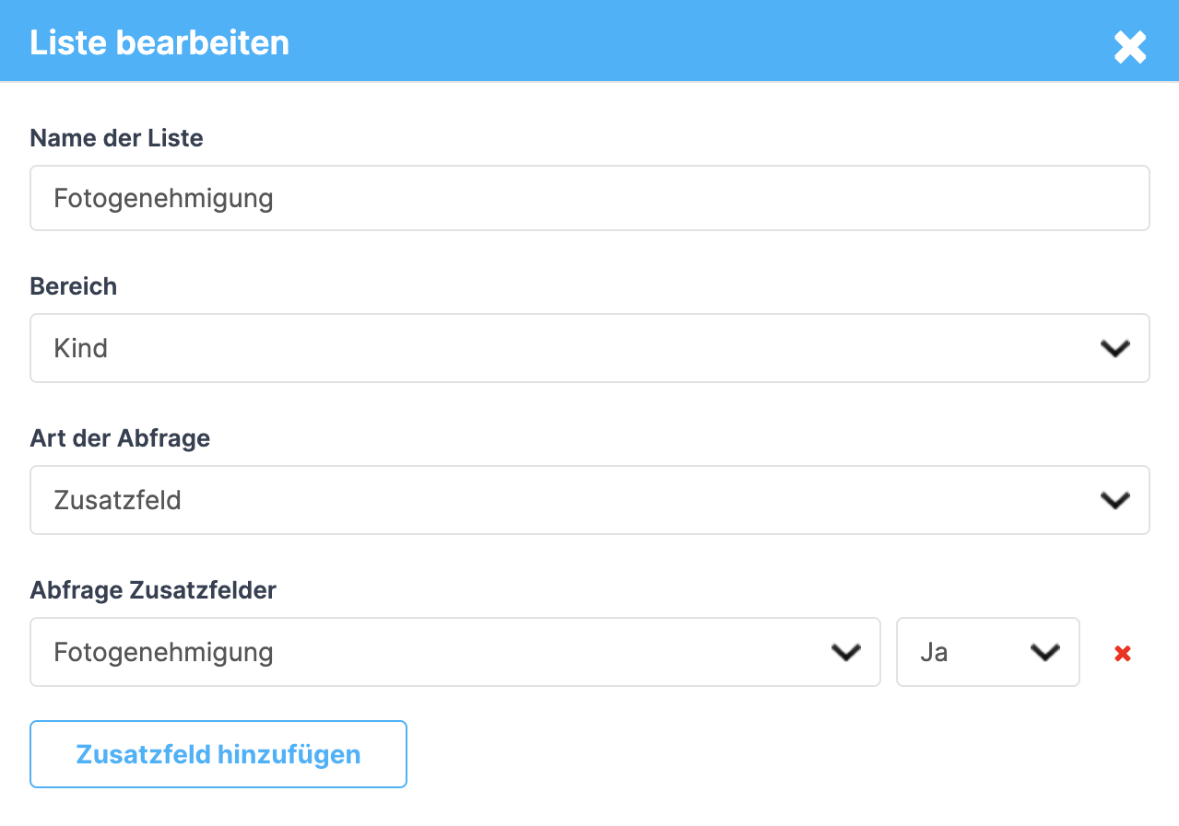The height and width of the screenshot is (826, 1179).
Task: Click chevron of Fotogenehmigung Zusatzfeld selector
Action: [x=845, y=652]
